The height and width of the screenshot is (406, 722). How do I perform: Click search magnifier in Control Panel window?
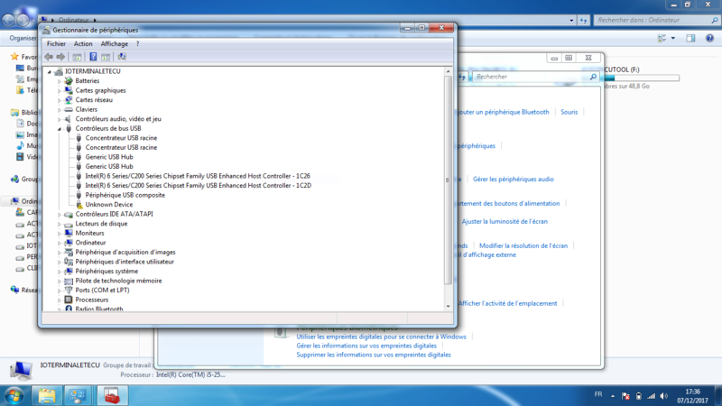(593, 77)
